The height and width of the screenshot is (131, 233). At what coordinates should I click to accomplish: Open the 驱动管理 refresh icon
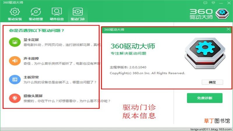[x=36, y=12]
